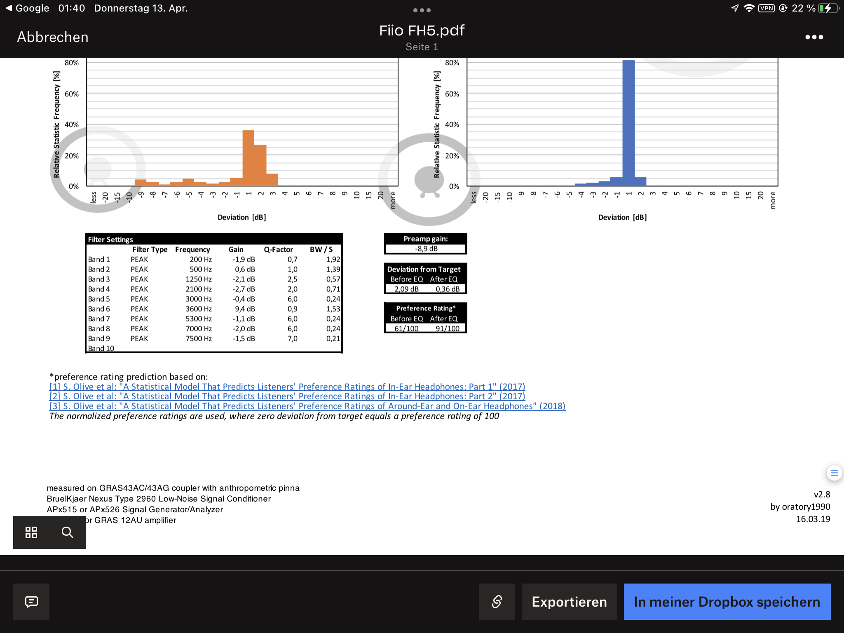Screen dimensions: 844x633
Task: Select the v2.8 version text
Action: tap(822, 495)
